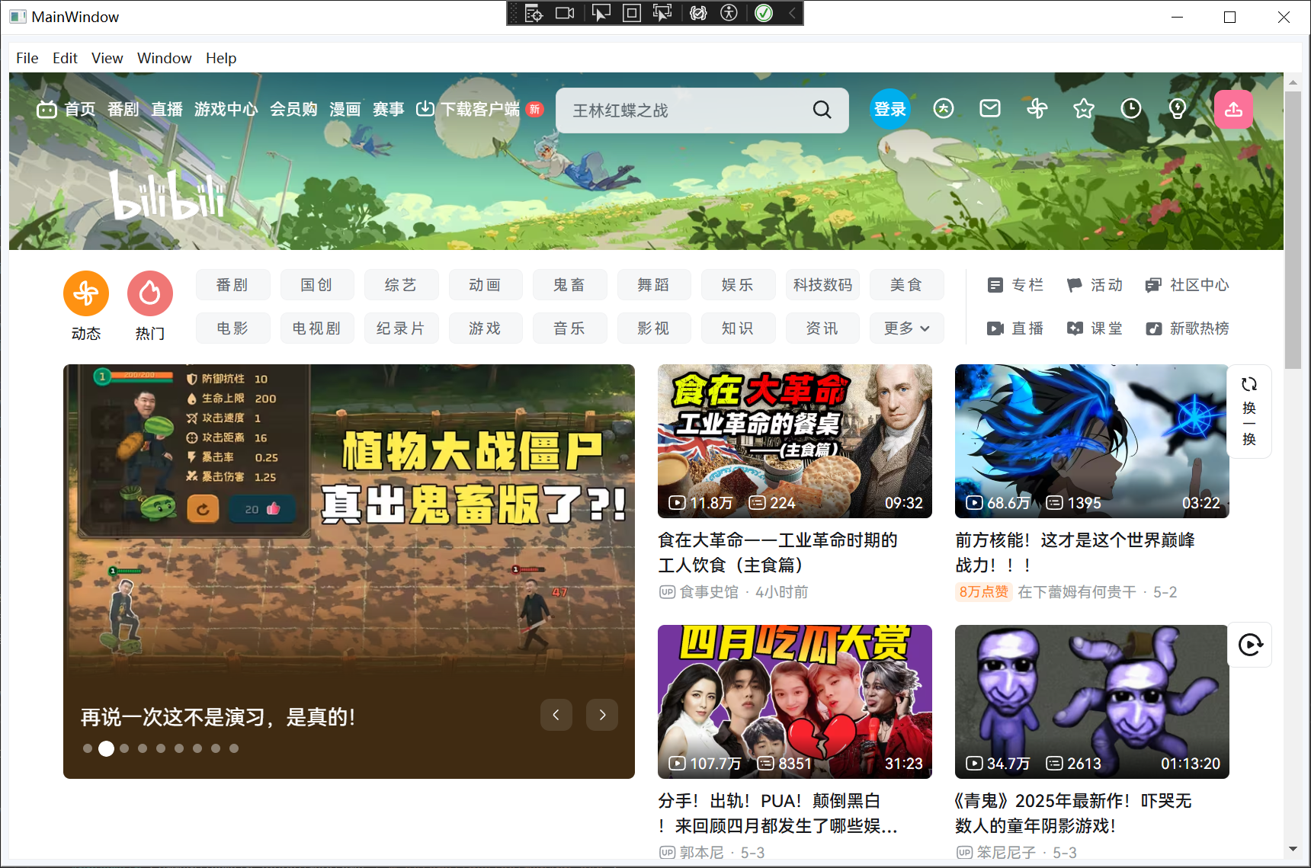This screenshot has height=868, width=1311.
Task: Open 社区中心 icon link
Action: point(1153,285)
